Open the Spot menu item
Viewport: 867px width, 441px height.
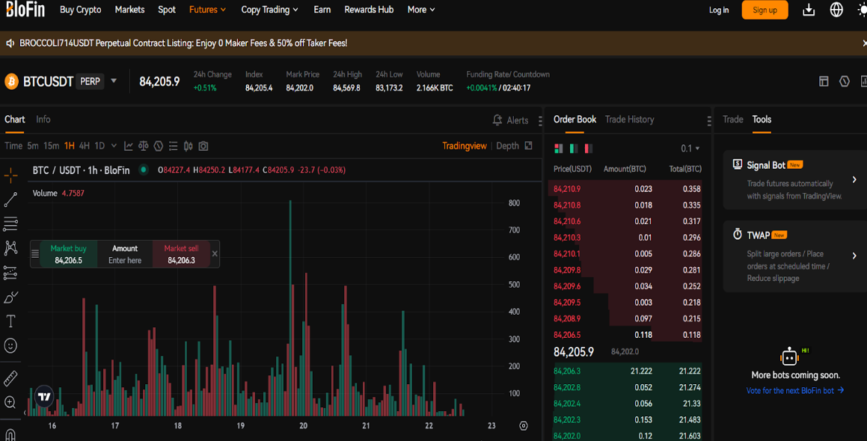pos(166,10)
